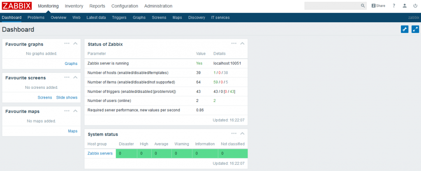The width and height of the screenshot is (421, 171).
Task: Open Favourite screens widget menu dots
Action: pyautogui.click(x=67, y=77)
